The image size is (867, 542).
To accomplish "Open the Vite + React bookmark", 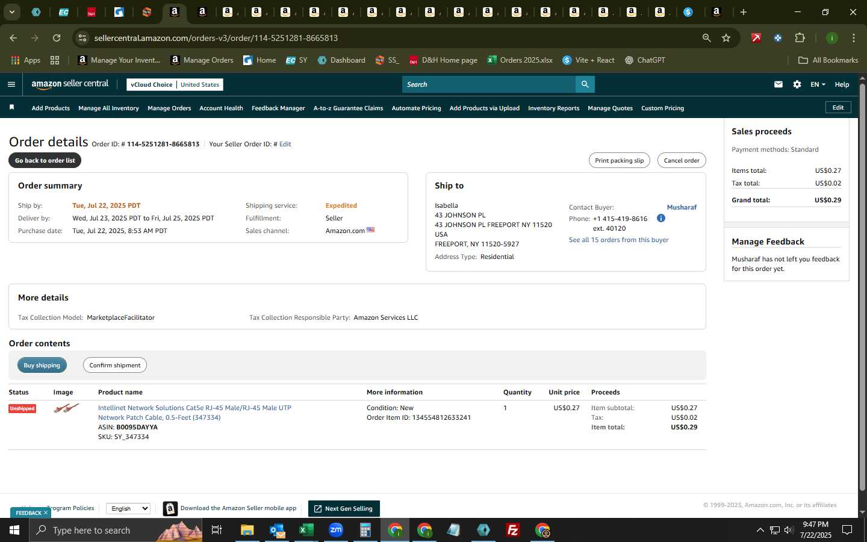I will coord(588,60).
